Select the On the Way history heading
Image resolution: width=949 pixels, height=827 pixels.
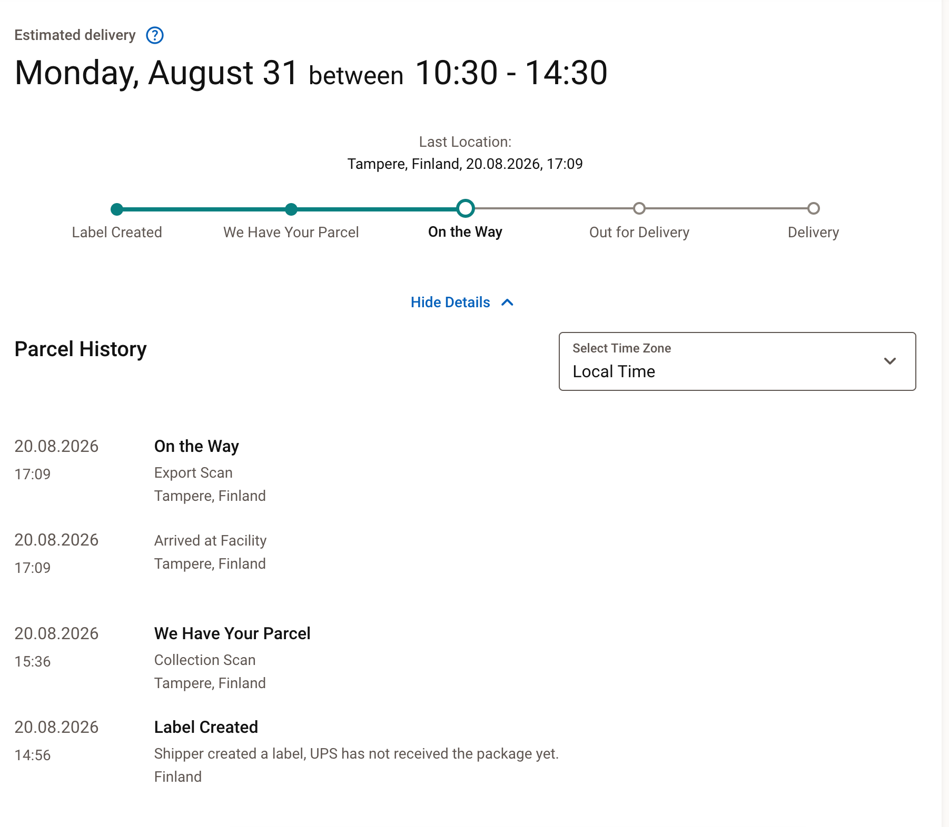point(196,446)
